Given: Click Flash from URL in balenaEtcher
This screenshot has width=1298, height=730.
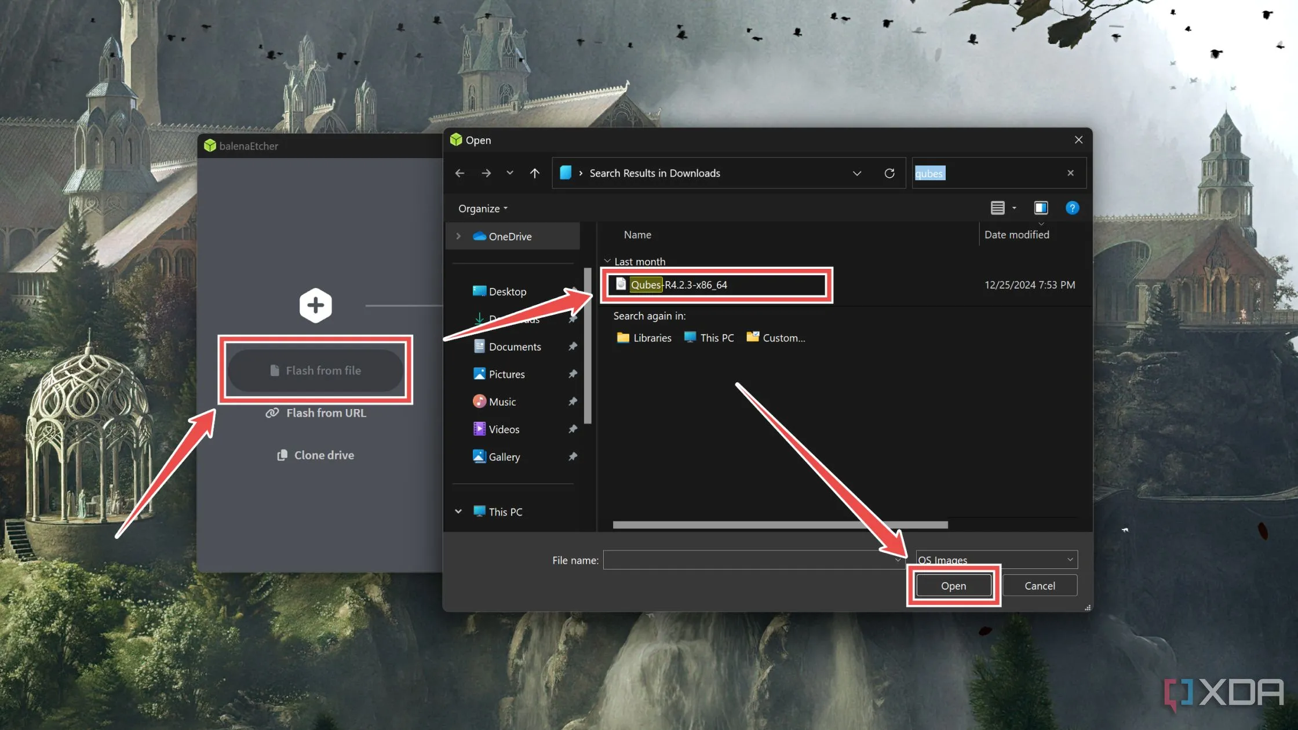Looking at the screenshot, I should (x=316, y=413).
